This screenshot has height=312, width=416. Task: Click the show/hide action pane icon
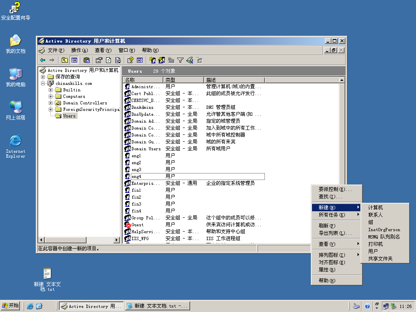point(140,60)
